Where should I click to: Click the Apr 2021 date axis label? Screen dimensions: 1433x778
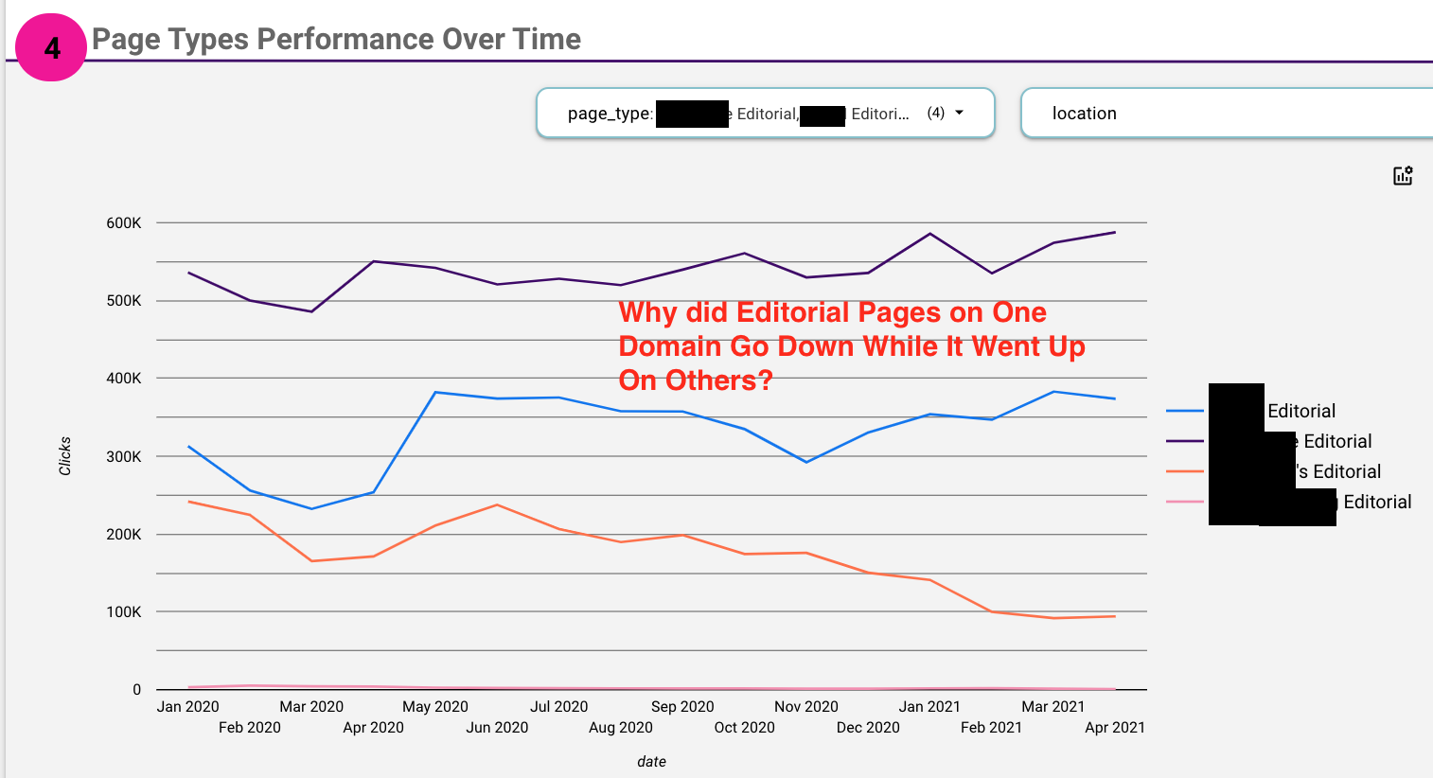(x=1114, y=728)
